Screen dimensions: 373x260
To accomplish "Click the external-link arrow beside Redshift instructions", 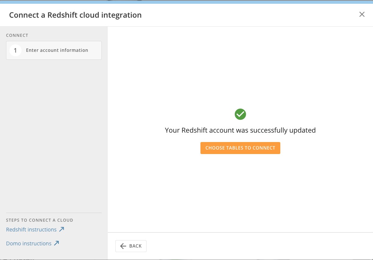I will click(61, 229).
